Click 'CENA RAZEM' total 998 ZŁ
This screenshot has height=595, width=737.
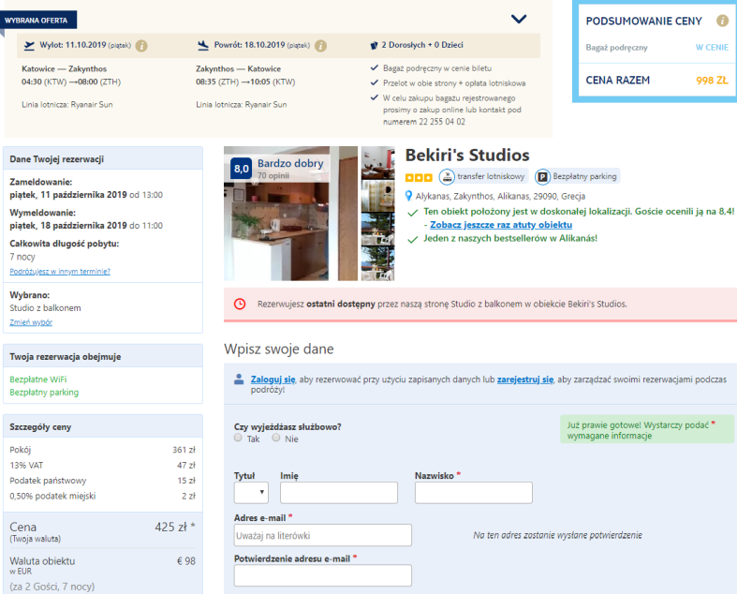[656, 81]
